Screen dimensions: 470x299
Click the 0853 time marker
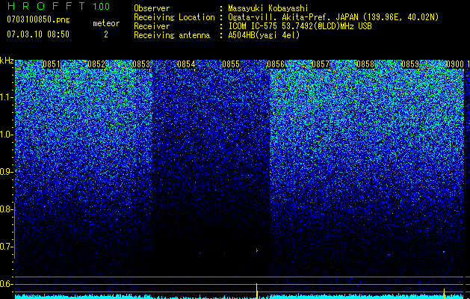(141, 64)
